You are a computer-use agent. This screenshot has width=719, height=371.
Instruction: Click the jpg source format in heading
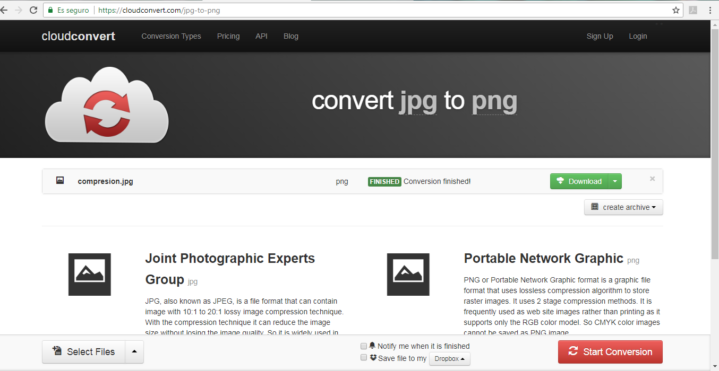(418, 101)
